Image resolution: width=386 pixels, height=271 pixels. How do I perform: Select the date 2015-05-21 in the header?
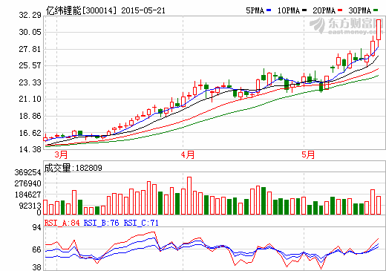click(143, 10)
